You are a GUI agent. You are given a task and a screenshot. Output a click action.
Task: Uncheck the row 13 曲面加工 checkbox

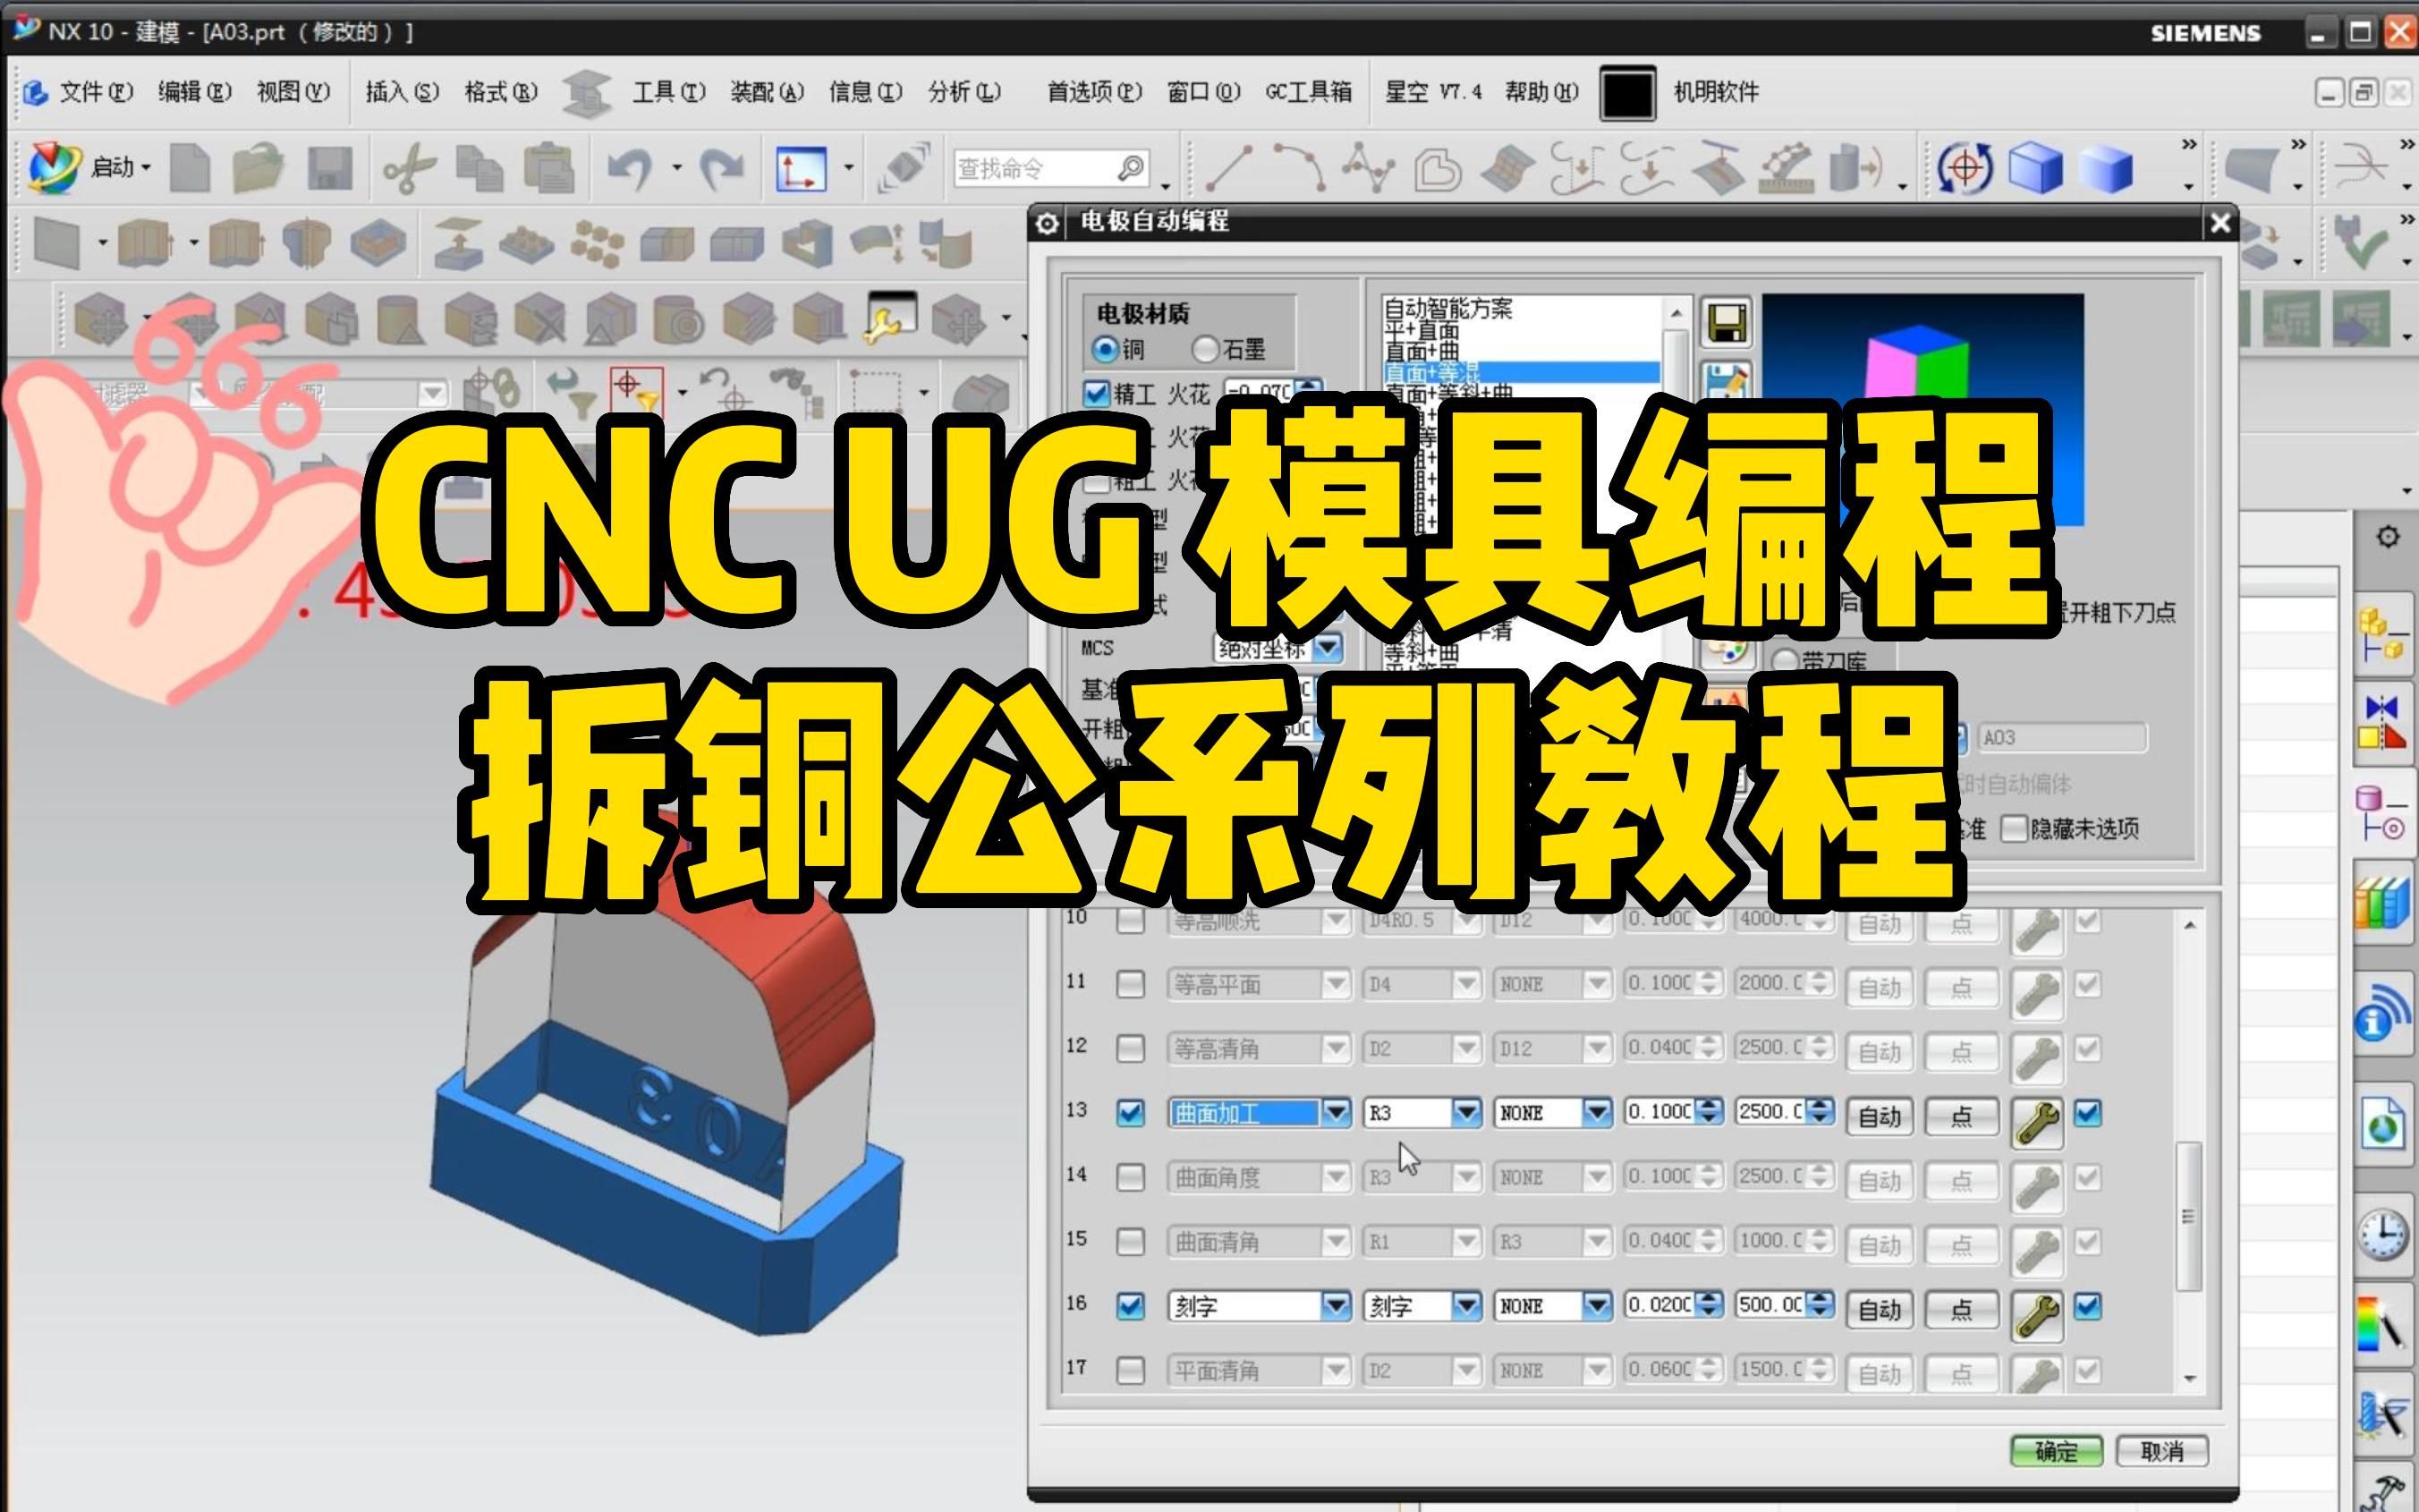1131,1113
